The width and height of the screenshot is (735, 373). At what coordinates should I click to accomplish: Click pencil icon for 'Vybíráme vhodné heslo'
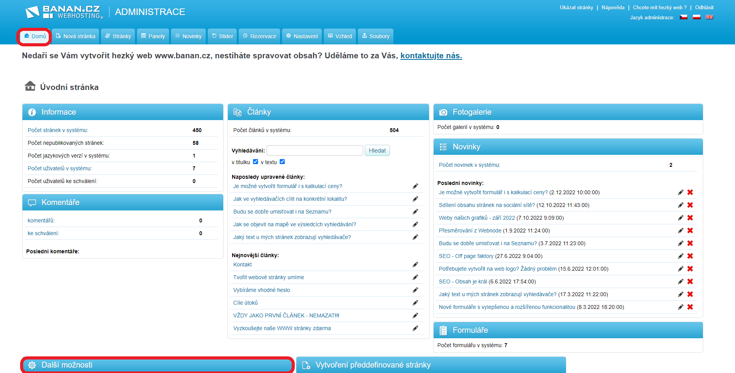click(x=415, y=290)
